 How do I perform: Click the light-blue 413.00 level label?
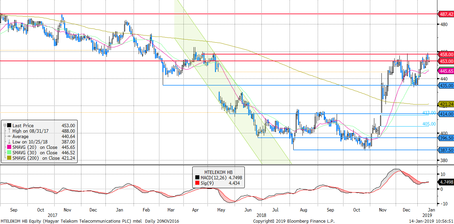tap(429, 112)
